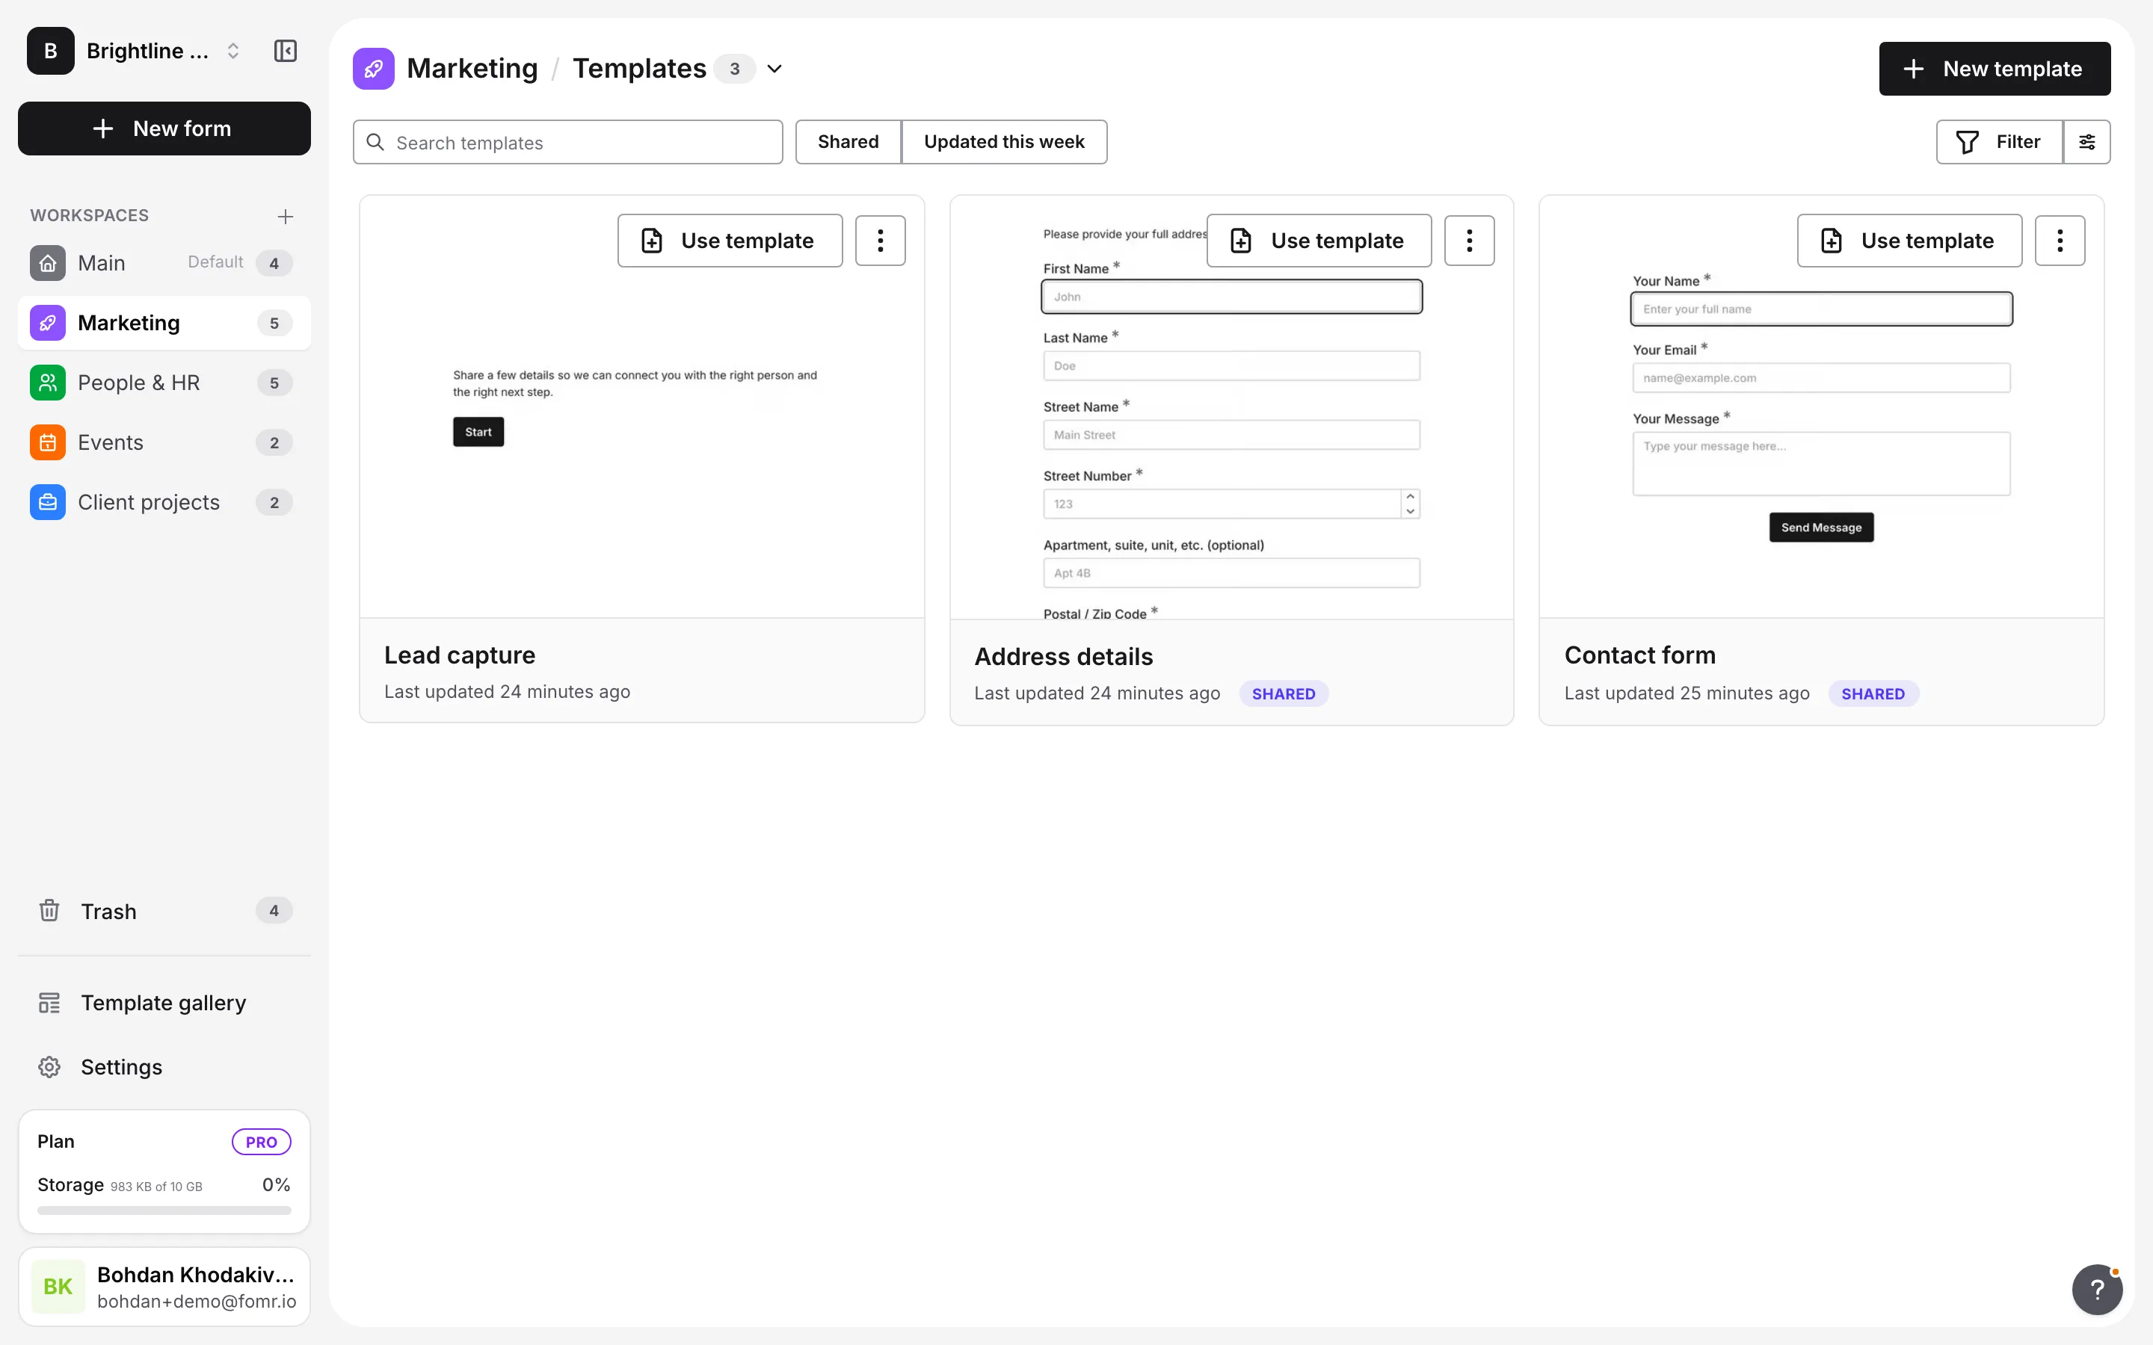Viewport: 2153px width, 1345px height.
Task: Click the Search templates field
Action: tap(567, 142)
